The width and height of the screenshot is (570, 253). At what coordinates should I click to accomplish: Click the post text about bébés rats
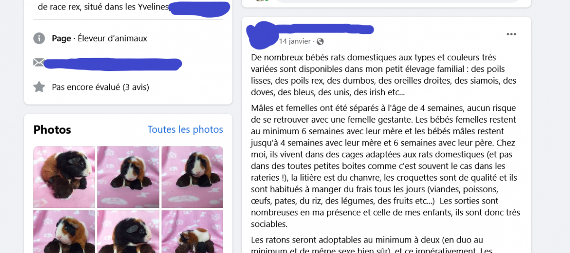[x=383, y=75]
